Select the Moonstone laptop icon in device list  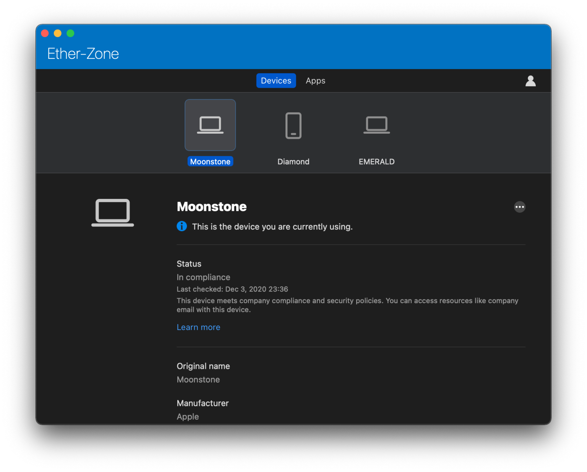click(210, 125)
